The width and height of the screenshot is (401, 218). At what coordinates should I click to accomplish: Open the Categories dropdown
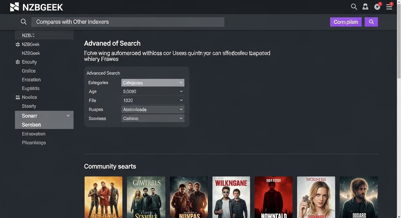[x=153, y=83]
